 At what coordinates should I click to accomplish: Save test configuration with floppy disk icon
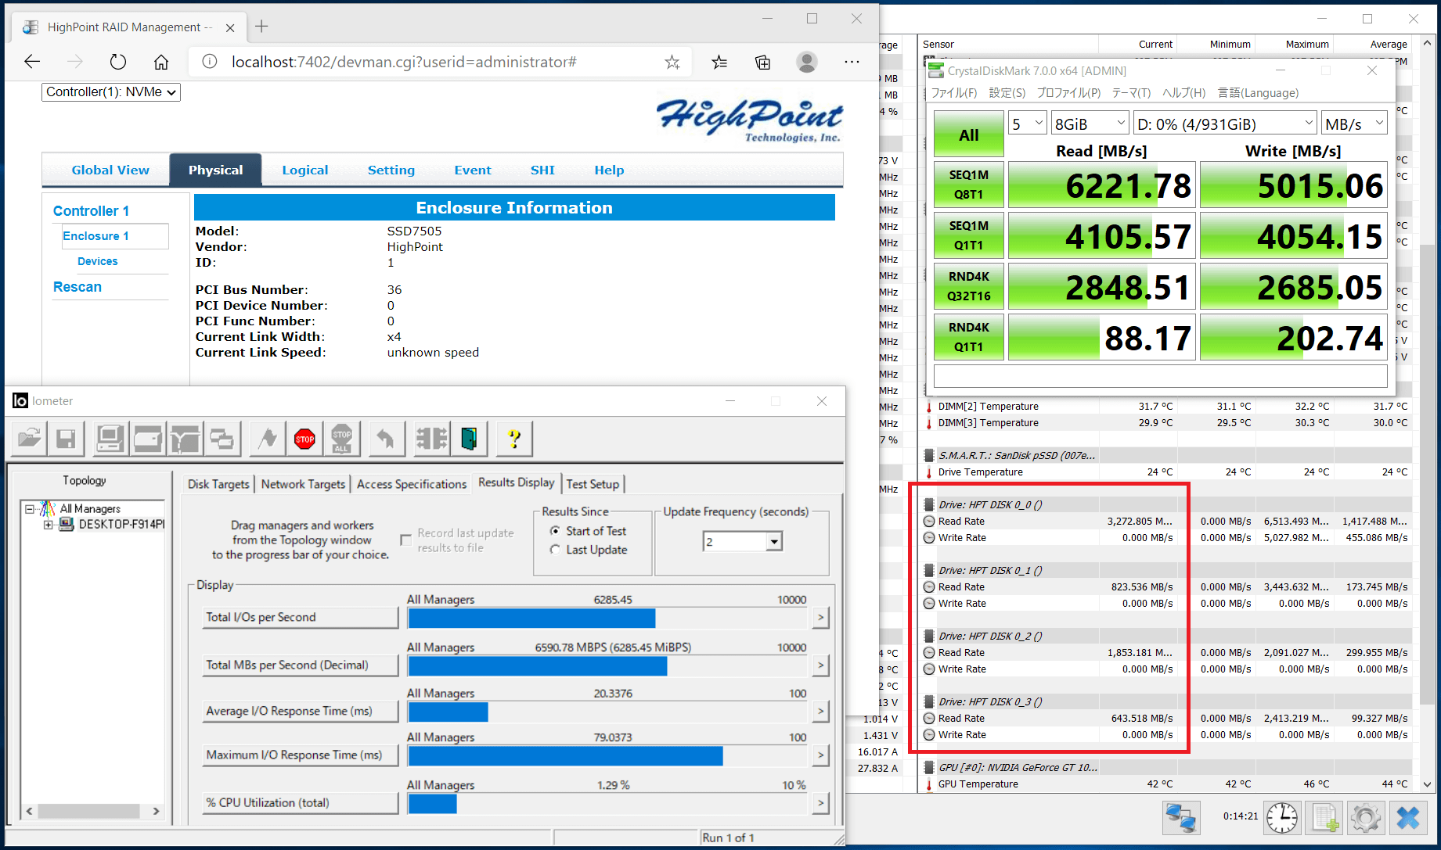coord(66,438)
